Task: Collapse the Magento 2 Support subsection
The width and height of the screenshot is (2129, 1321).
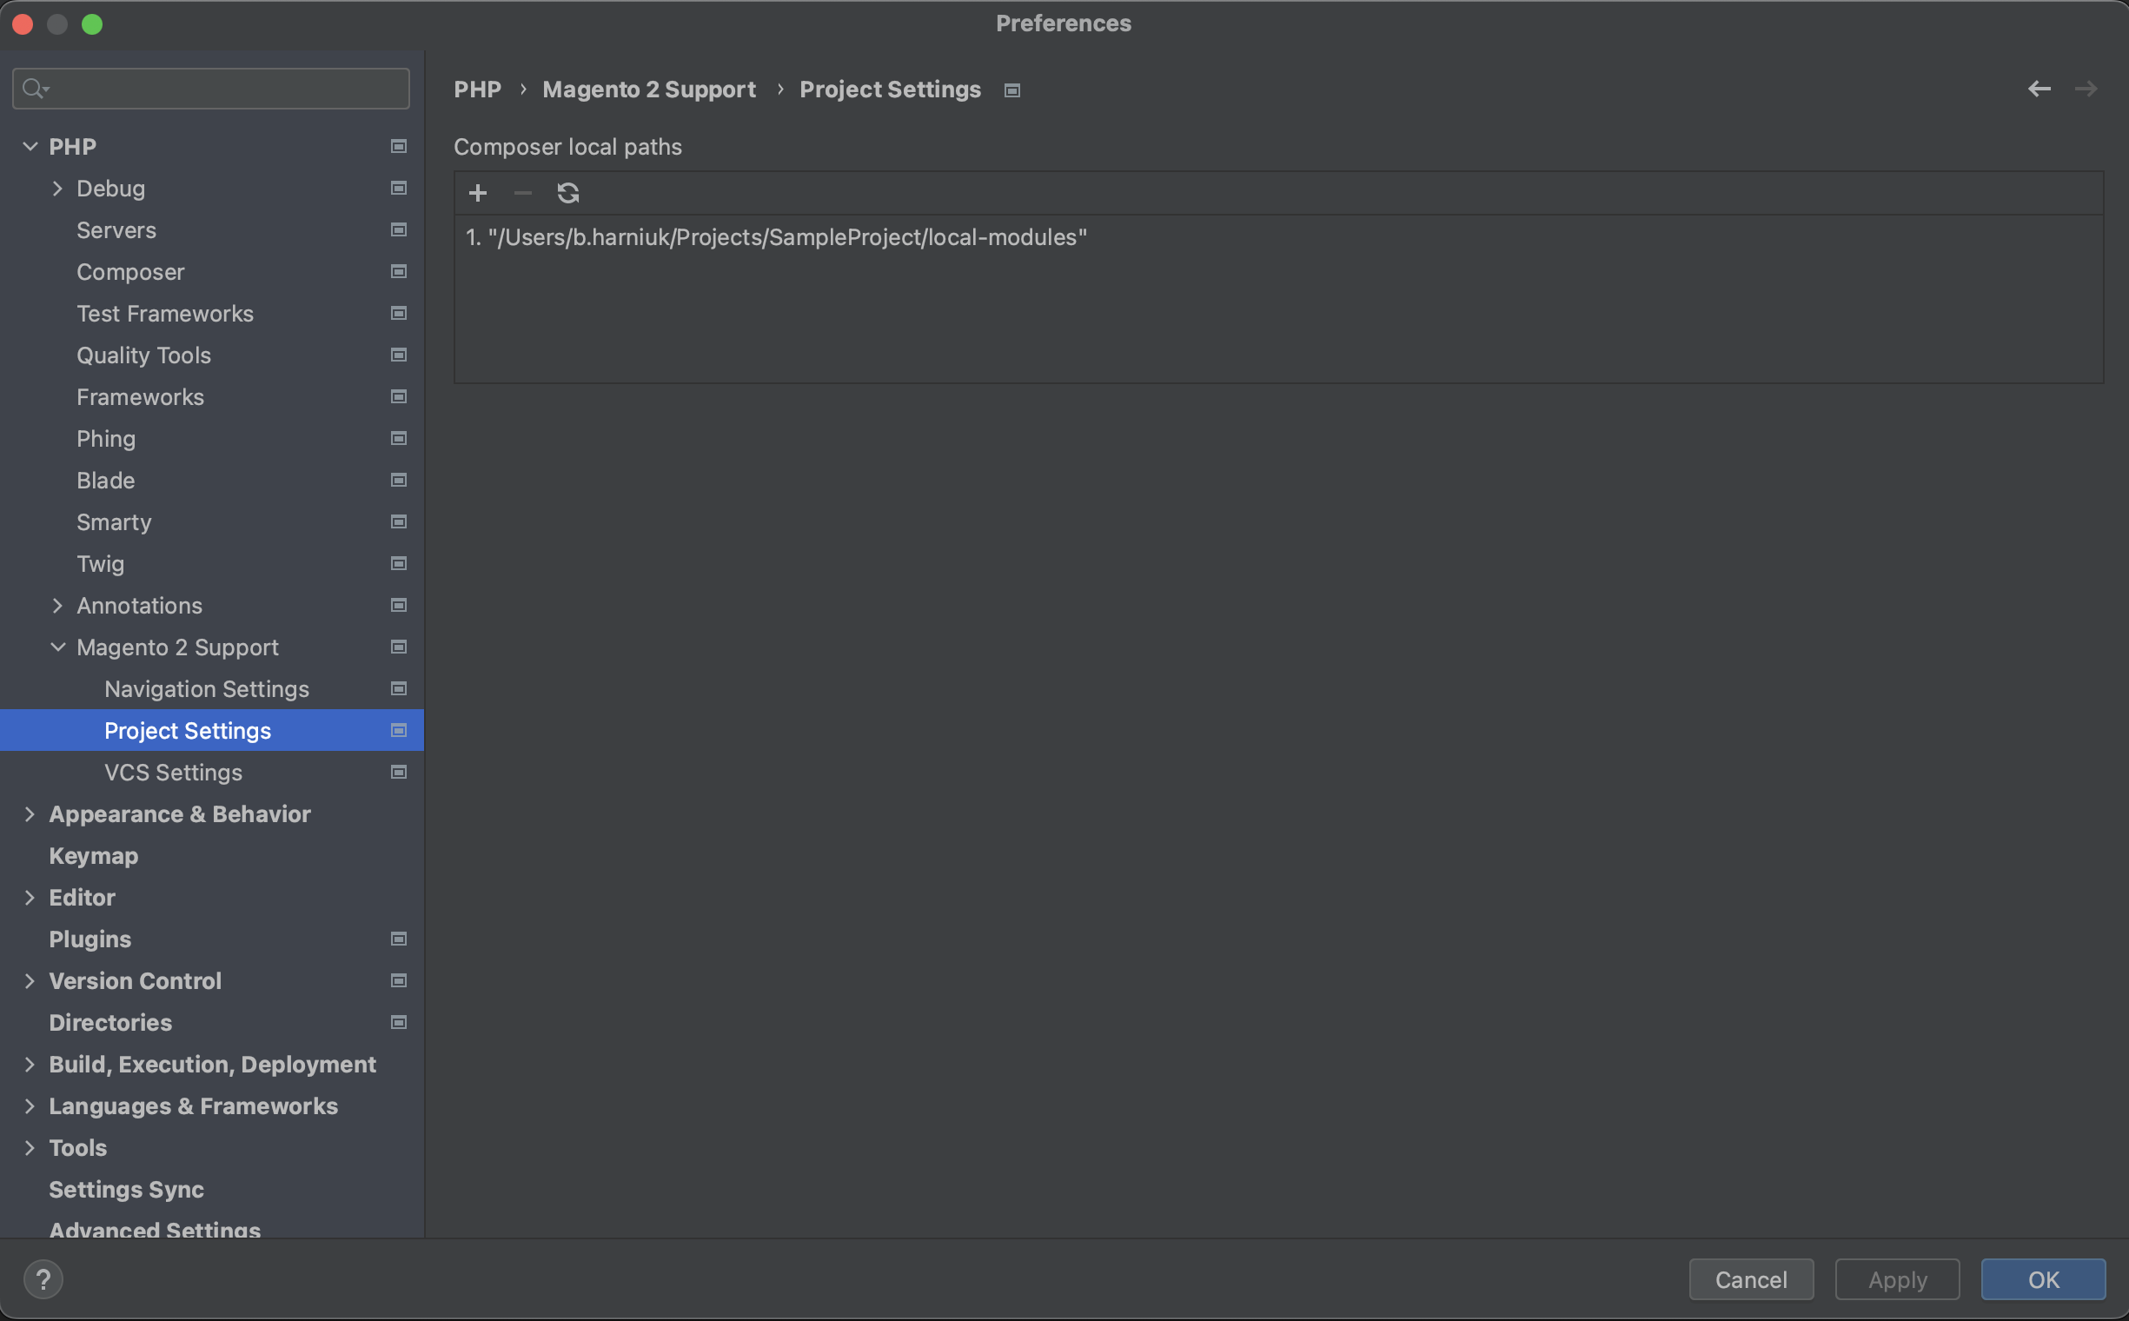Action: point(57,647)
